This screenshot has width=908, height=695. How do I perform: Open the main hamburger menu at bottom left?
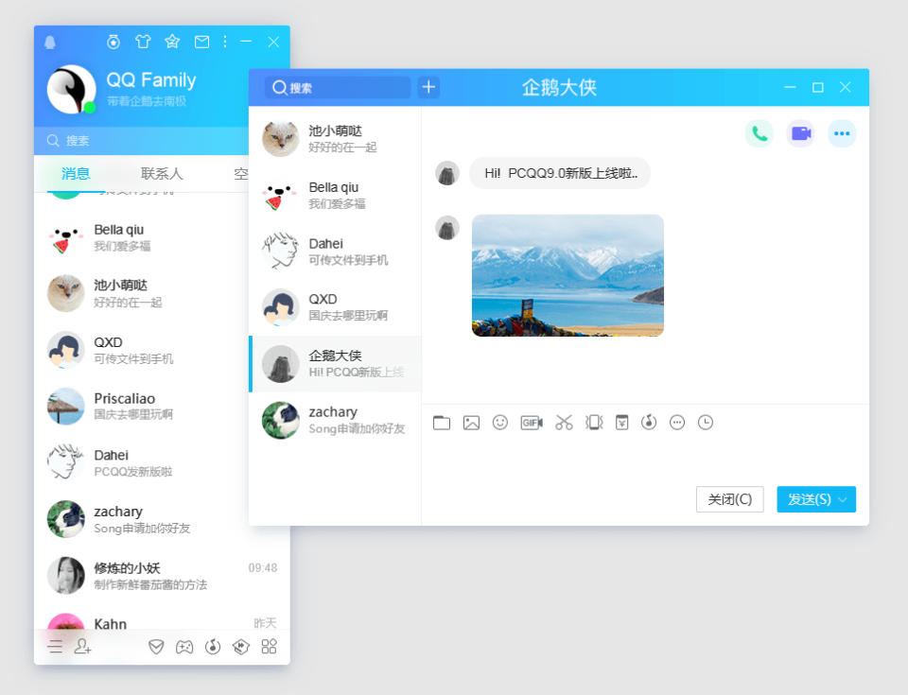coord(55,646)
